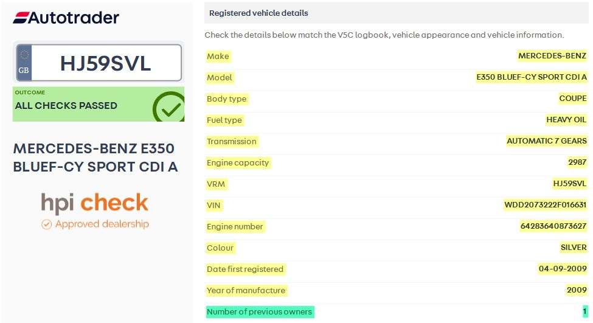Click the Approved dealership text
Image resolution: width=593 pixels, height=323 pixels.
coord(102,224)
